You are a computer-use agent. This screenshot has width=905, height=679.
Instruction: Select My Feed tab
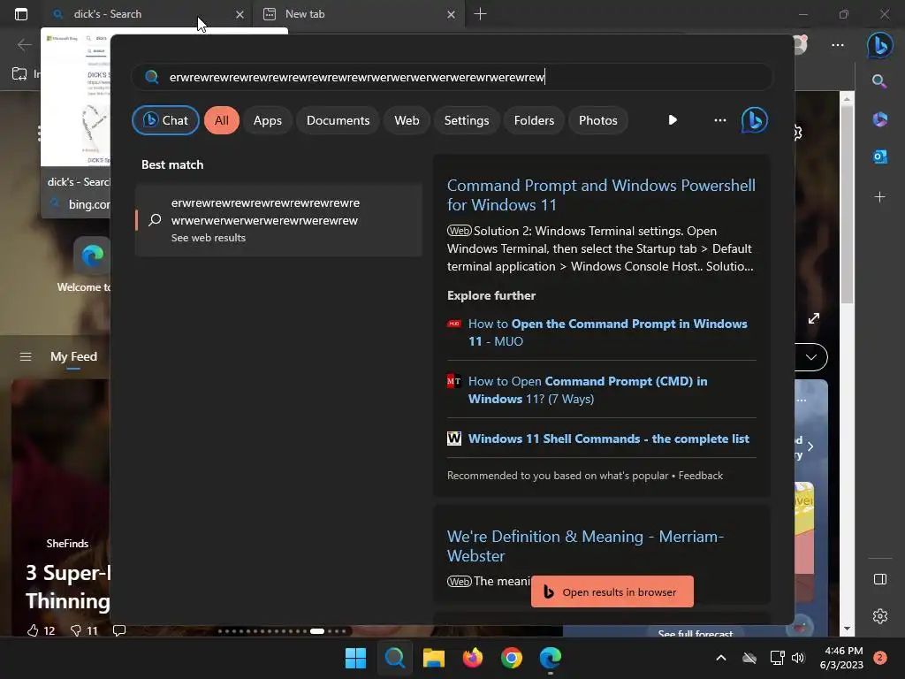(73, 357)
